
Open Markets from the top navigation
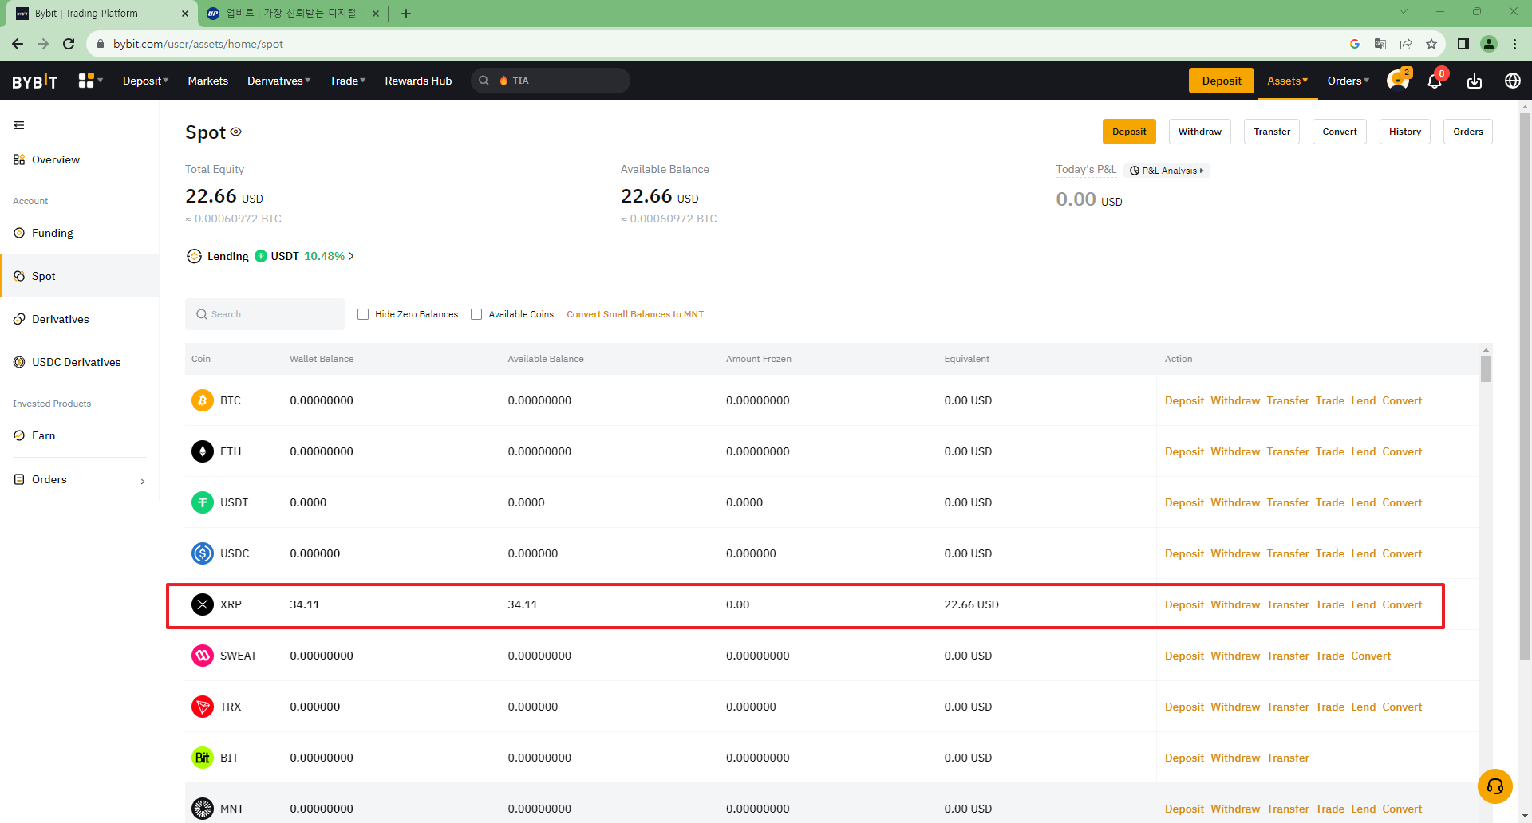coord(207,81)
